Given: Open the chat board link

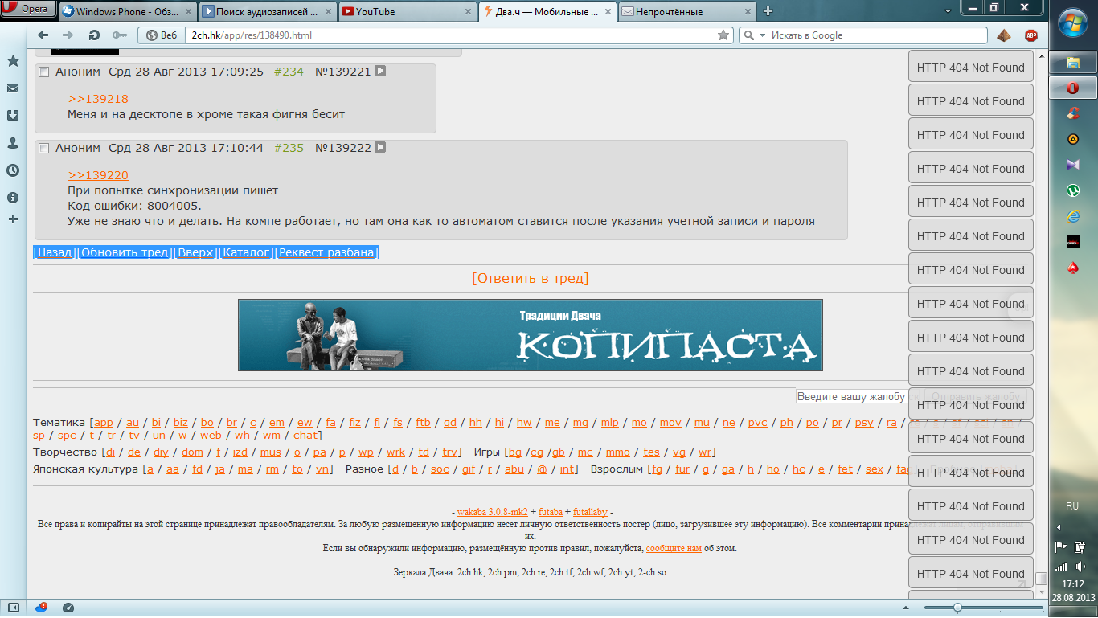Looking at the screenshot, I should pyautogui.click(x=305, y=436).
